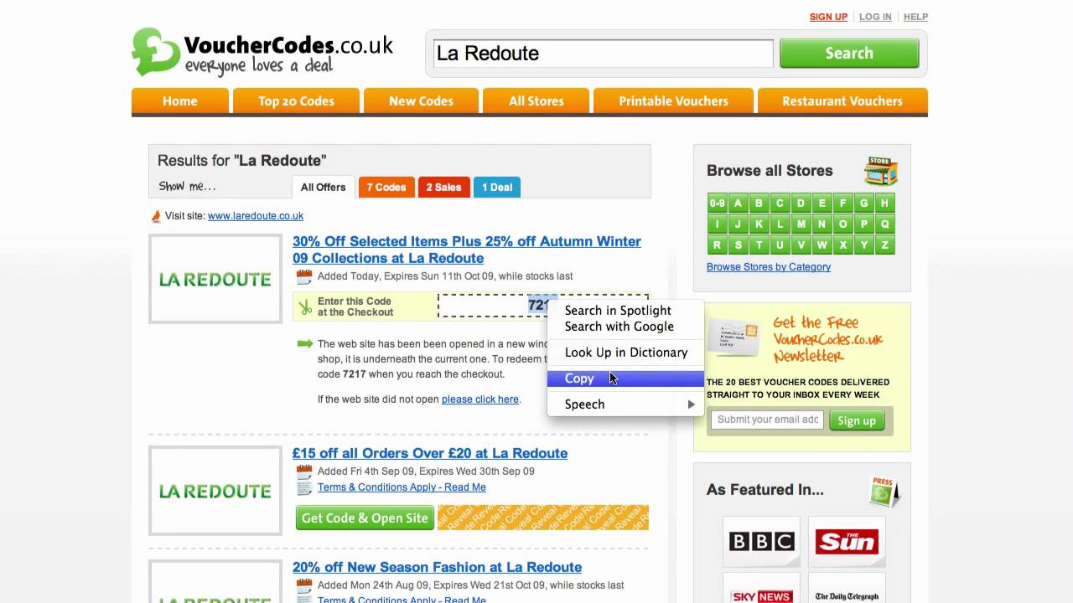Image resolution: width=1073 pixels, height=603 pixels.
Task: Click the SIGN UP link at top
Action: point(828,17)
